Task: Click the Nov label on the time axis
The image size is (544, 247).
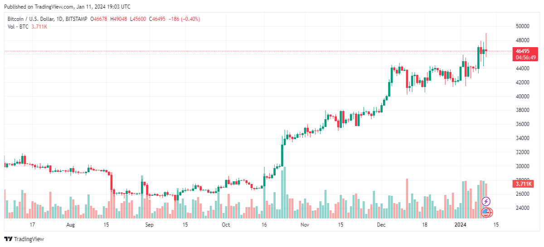Action: coord(305,225)
